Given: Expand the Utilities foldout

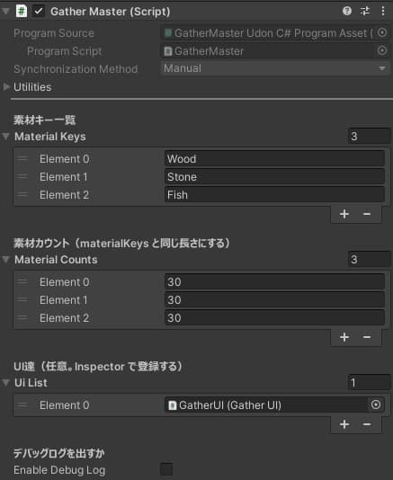Looking at the screenshot, I should pos(6,87).
